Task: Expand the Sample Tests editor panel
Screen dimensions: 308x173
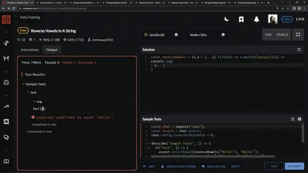Action: point(293,119)
